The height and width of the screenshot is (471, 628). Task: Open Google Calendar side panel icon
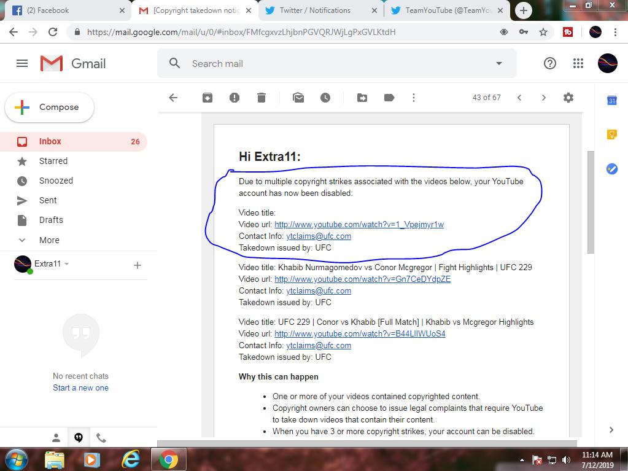point(611,101)
